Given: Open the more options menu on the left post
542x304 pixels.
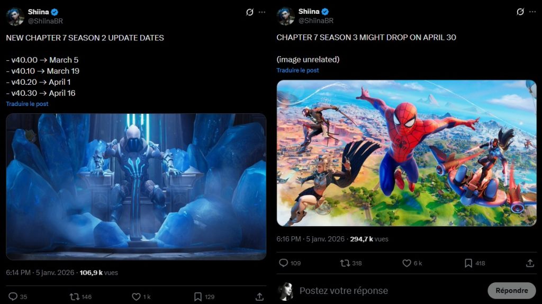Looking at the screenshot, I should [262, 12].
